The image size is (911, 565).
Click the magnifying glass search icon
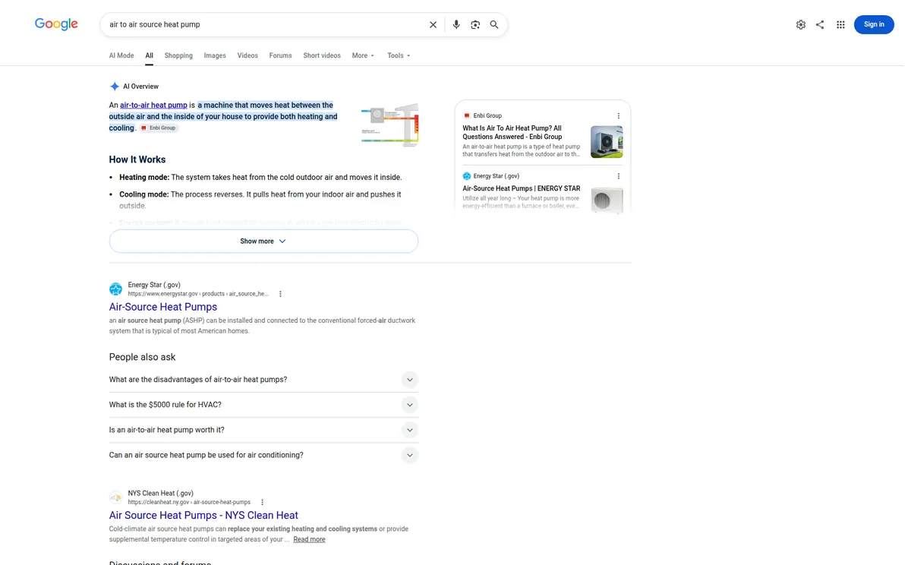[494, 24]
